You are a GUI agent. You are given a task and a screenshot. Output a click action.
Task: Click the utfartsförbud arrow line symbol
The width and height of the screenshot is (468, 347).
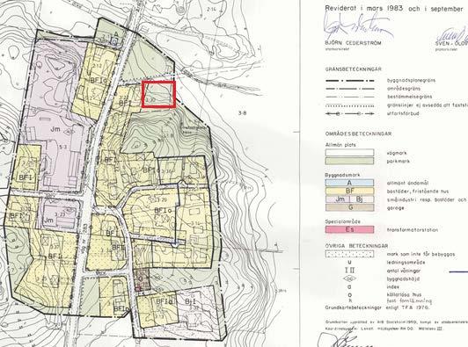coord(349,113)
